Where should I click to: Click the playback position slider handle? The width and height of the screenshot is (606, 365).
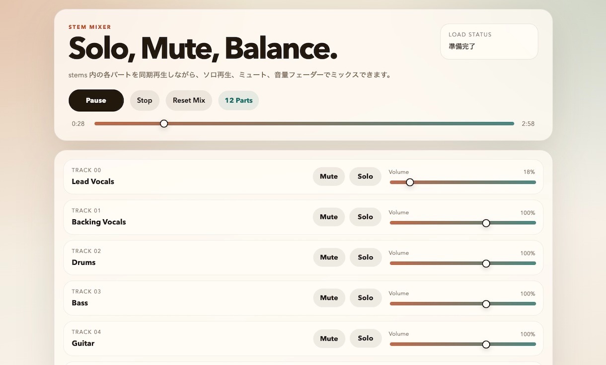[x=164, y=123]
